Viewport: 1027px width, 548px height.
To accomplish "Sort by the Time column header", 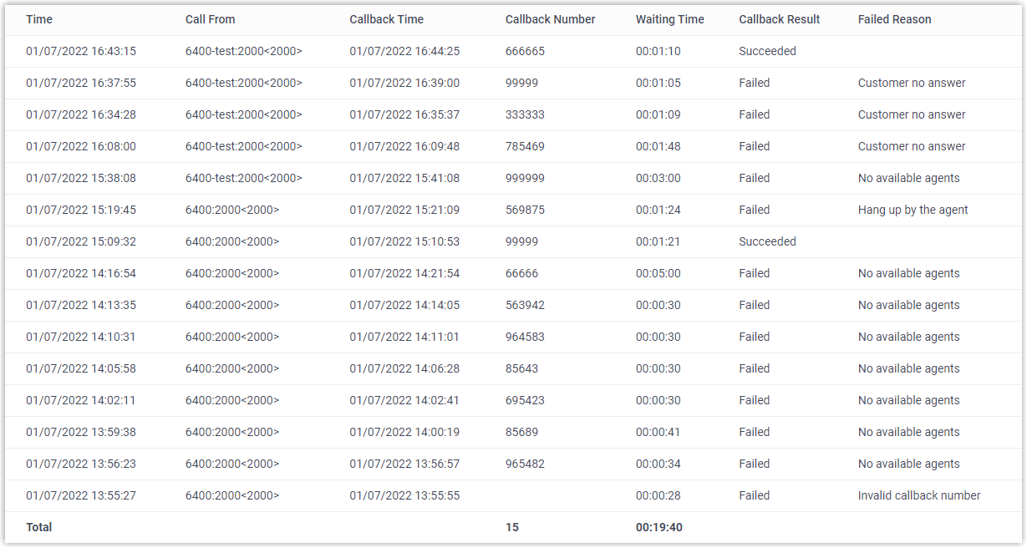I will tap(38, 19).
